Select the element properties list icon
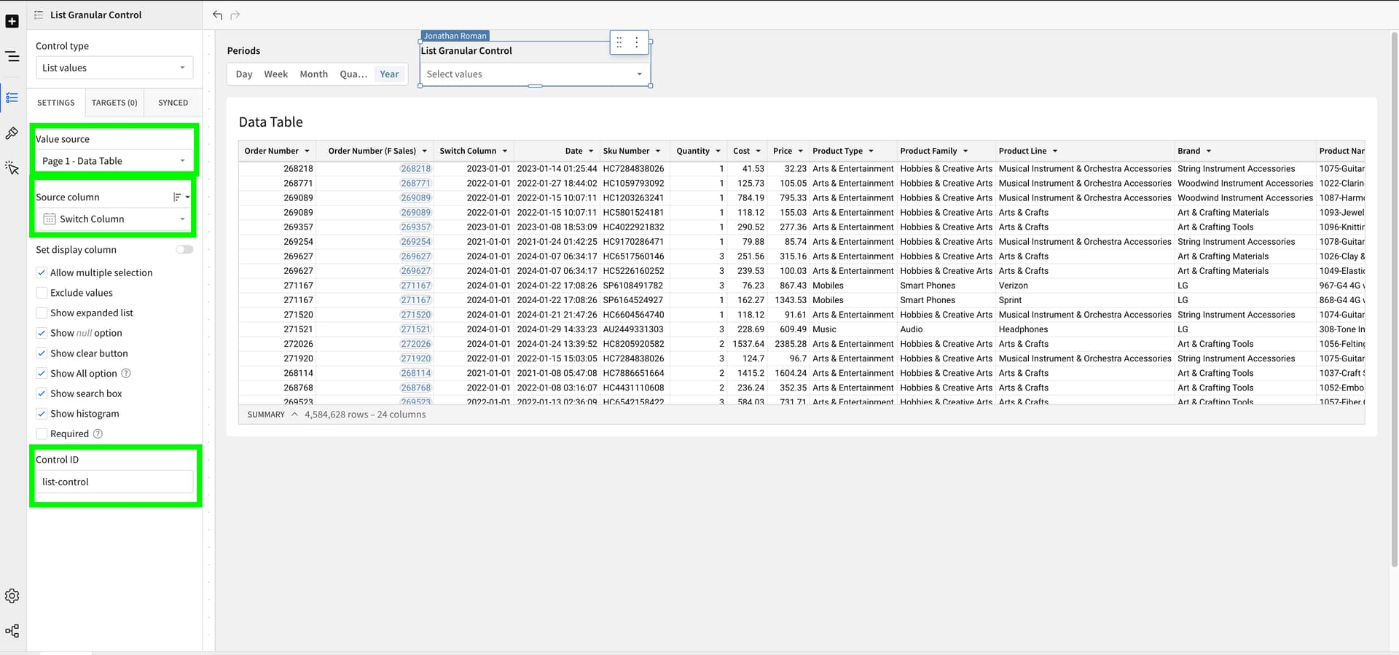The height and width of the screenshot is (655, 1399). (12, 98)
